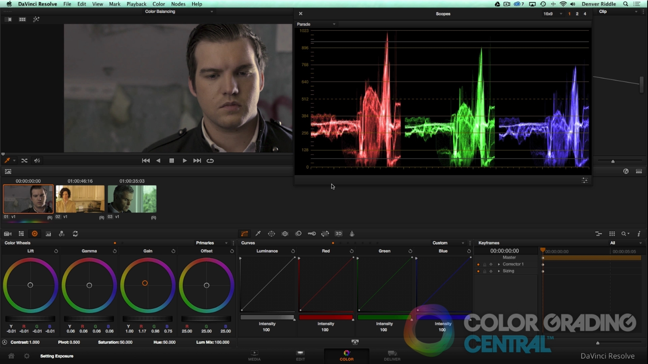Click the Red curve intensity slider
Screen dimensions: 648x364
(326, 317)
